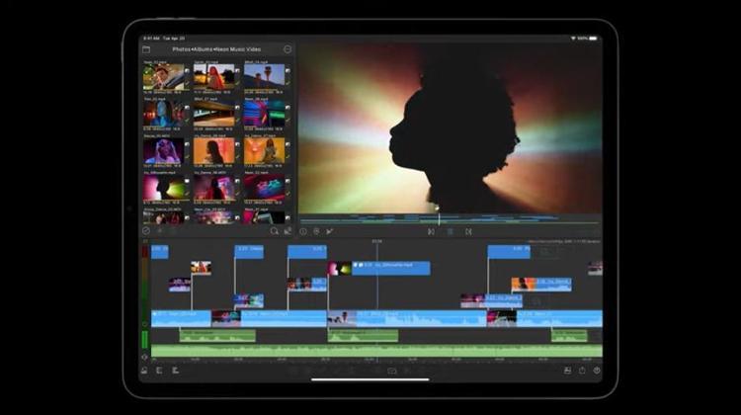This screenshot has height=415, width=741.
Task: Jump to previous edit in preview controls
Action: [x=431, y=231]
